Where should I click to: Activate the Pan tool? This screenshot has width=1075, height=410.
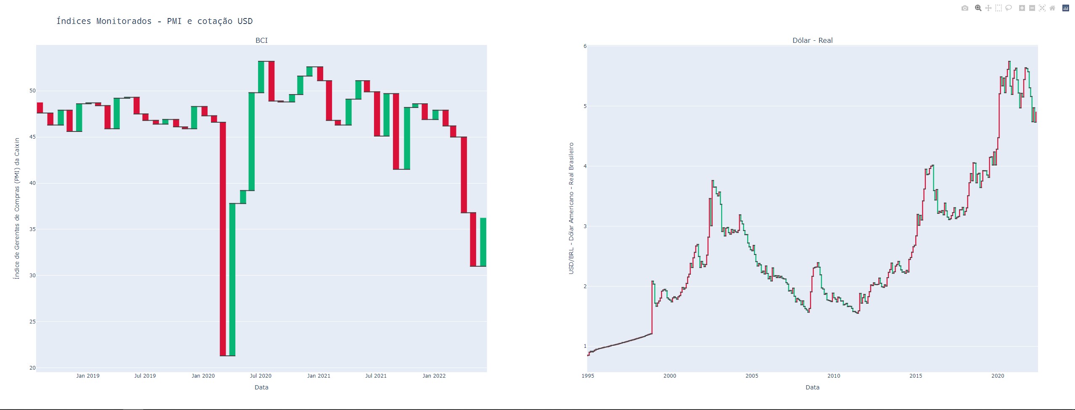[x=988, y=8]
